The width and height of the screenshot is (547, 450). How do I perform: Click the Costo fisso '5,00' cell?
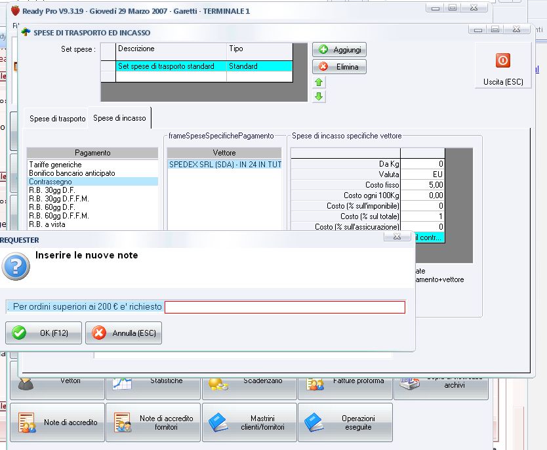tap(422, 185)
